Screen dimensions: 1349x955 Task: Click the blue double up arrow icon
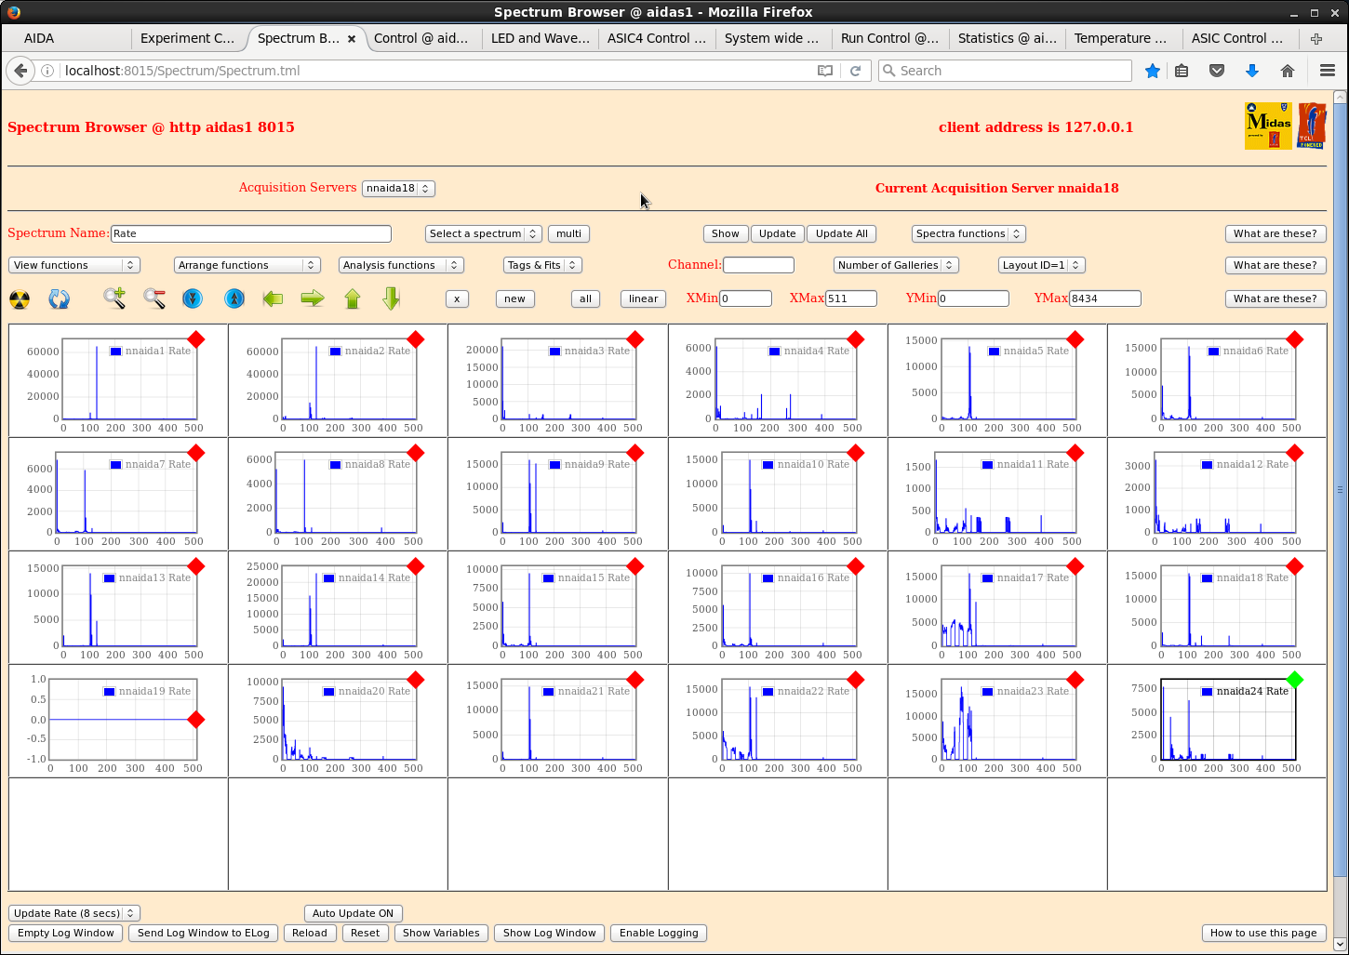point(234,298)
